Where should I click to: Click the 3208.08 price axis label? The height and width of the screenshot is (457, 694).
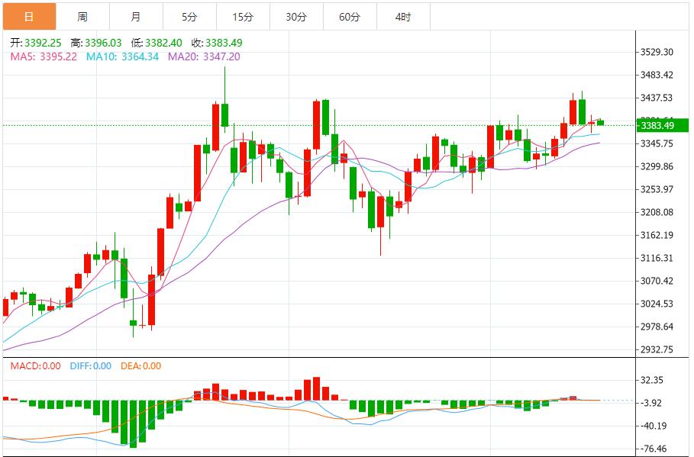[657, 212]
